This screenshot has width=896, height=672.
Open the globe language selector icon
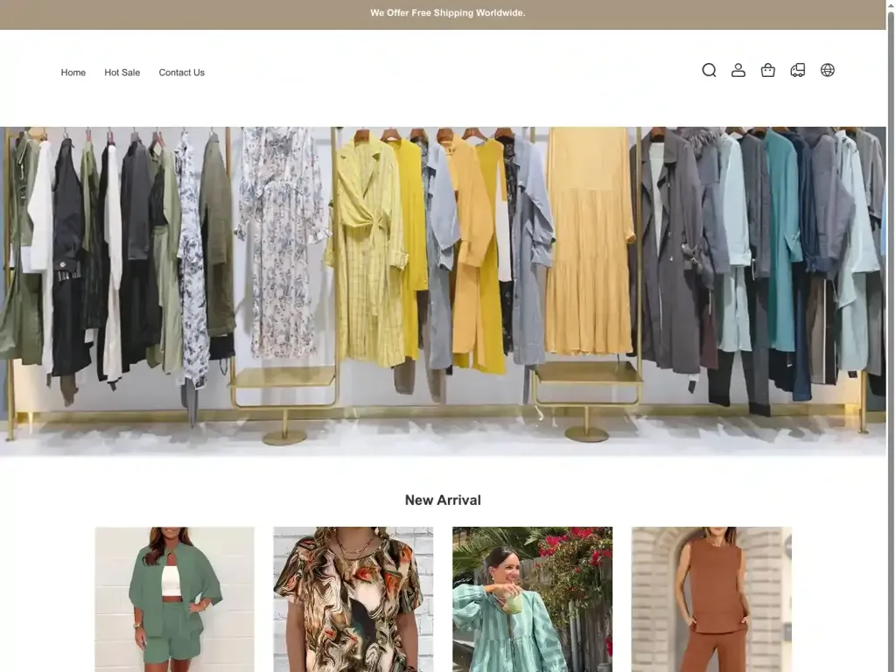coord(828,71)
